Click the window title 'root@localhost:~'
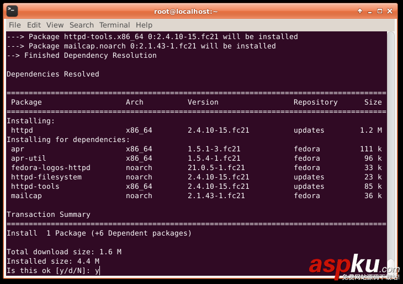This screenshot has width=403, height=284. pos(185,12)
